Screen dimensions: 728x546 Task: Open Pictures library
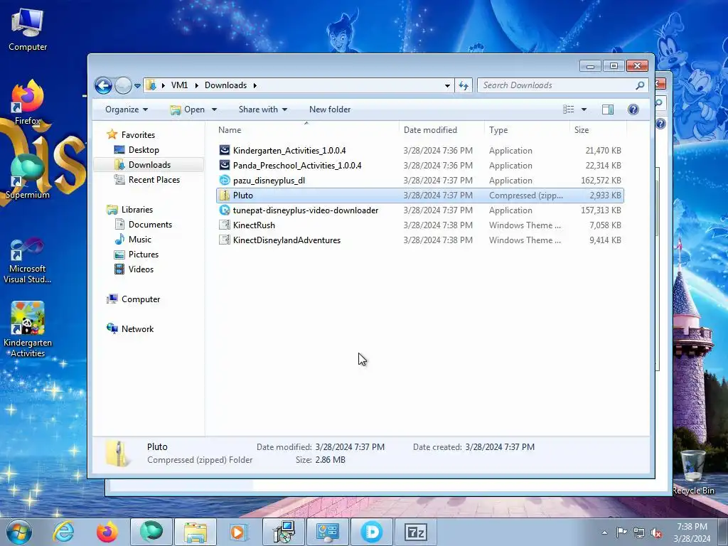pos(136,255)
